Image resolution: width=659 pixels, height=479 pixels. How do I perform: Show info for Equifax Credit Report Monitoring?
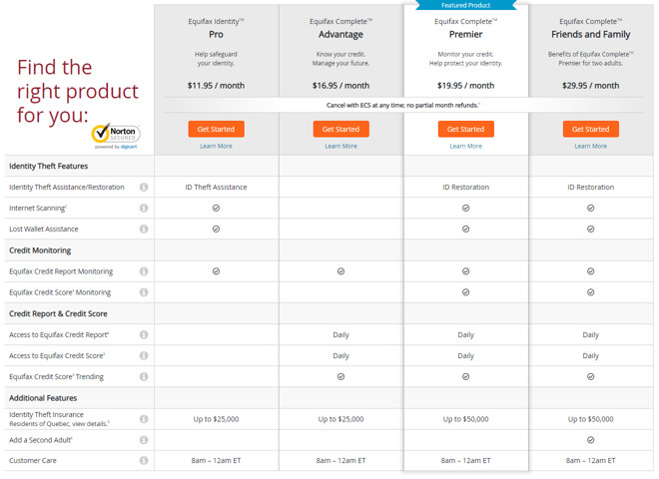[x=144, y=271]
